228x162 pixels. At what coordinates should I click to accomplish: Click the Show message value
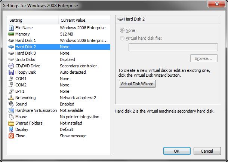click(x=73, y=136)
